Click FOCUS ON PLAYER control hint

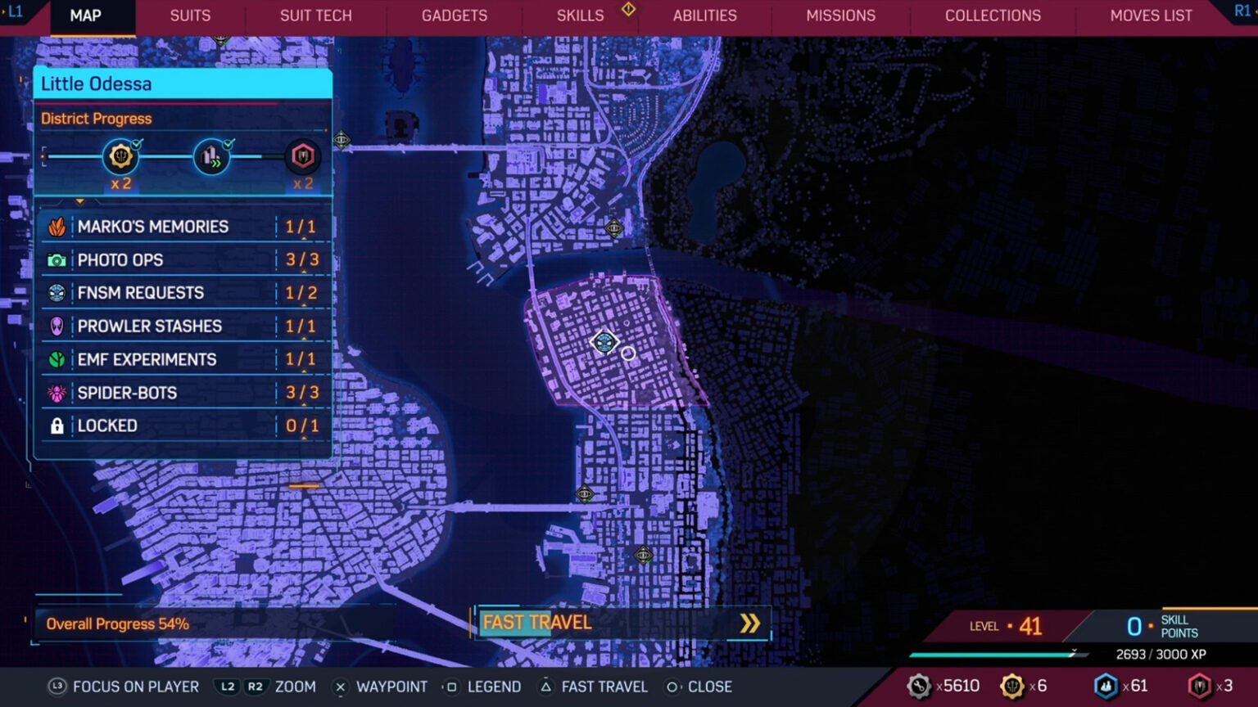click(124, 687)
